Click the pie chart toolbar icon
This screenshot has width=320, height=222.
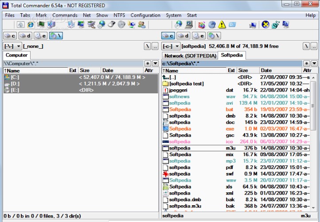click(x=212, y=25)
